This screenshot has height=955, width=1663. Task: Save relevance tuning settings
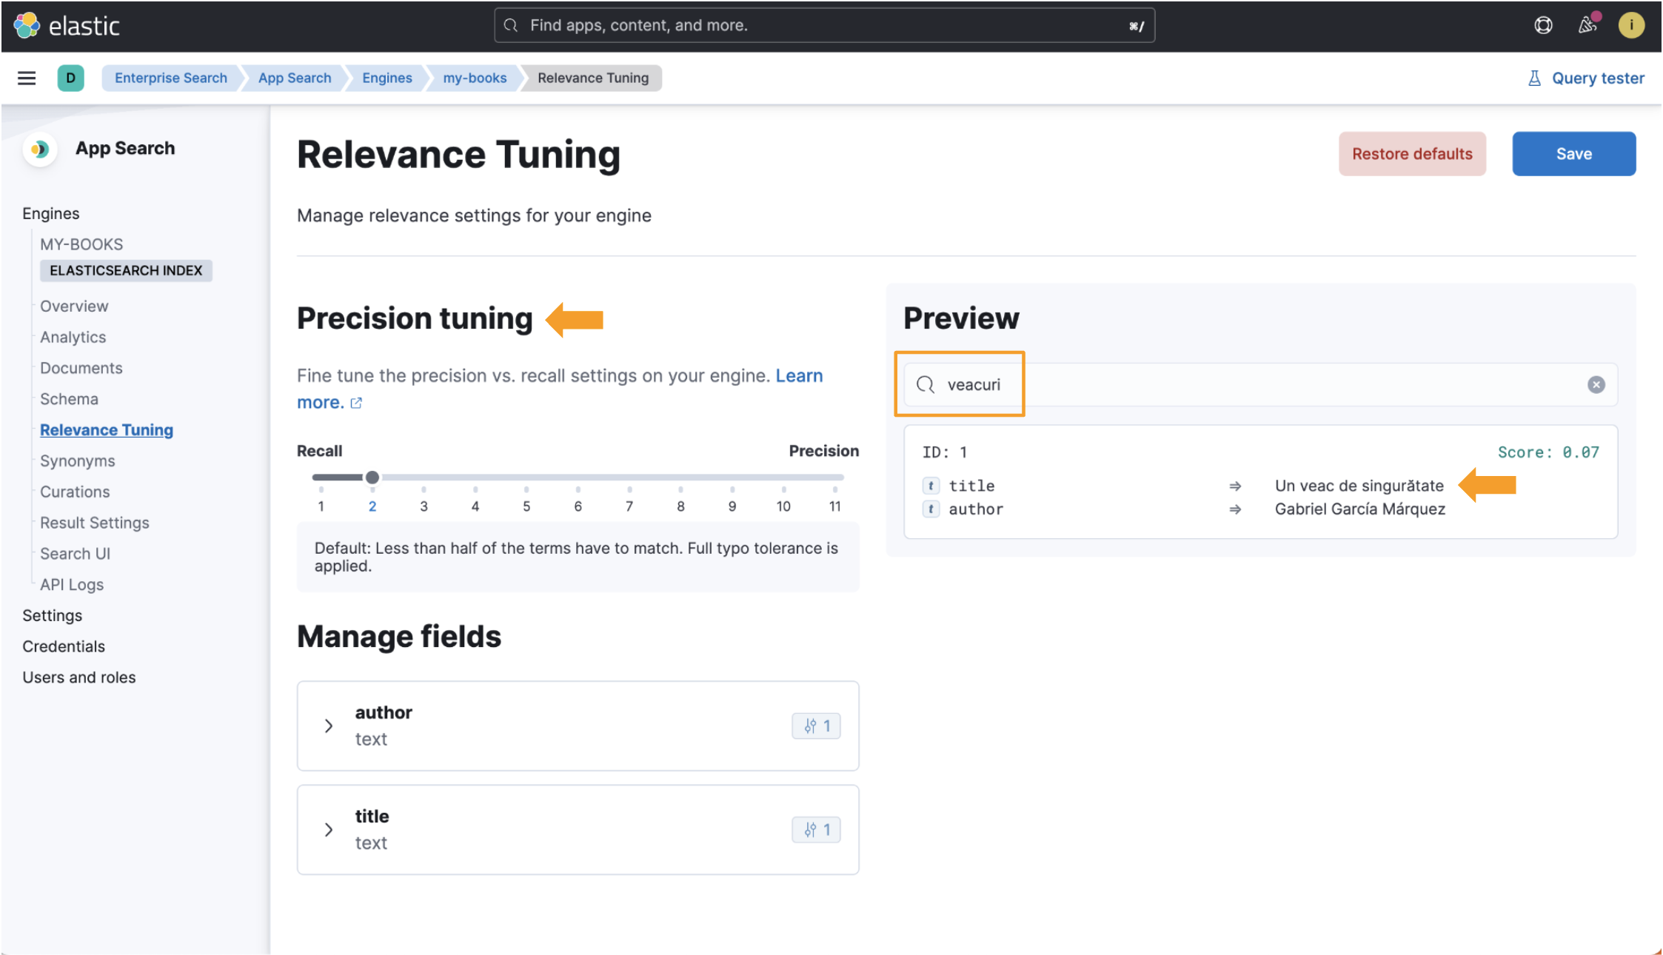[x=1573, y=154]
